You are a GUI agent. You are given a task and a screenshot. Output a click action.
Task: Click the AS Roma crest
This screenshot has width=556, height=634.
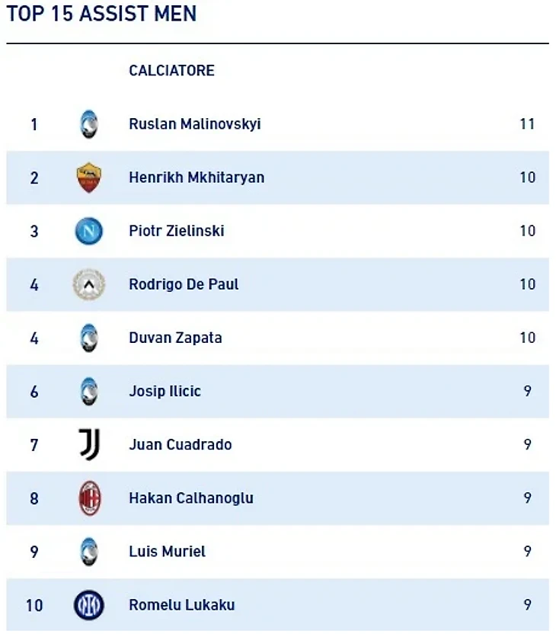(x=89, y=178)
